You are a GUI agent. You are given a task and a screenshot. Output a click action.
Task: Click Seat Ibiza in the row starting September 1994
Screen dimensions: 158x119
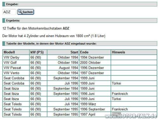[x=16, y=88]
